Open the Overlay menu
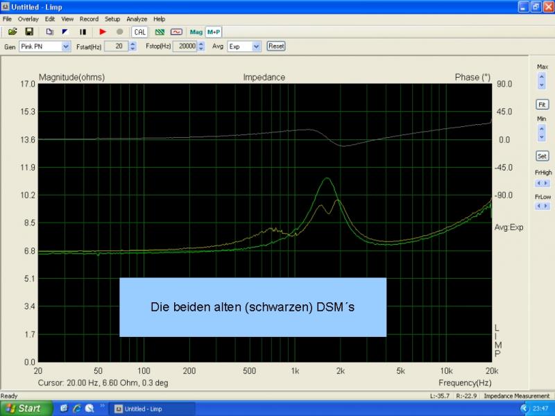Viewport: 555px width, 416px height. click(28, 19)
